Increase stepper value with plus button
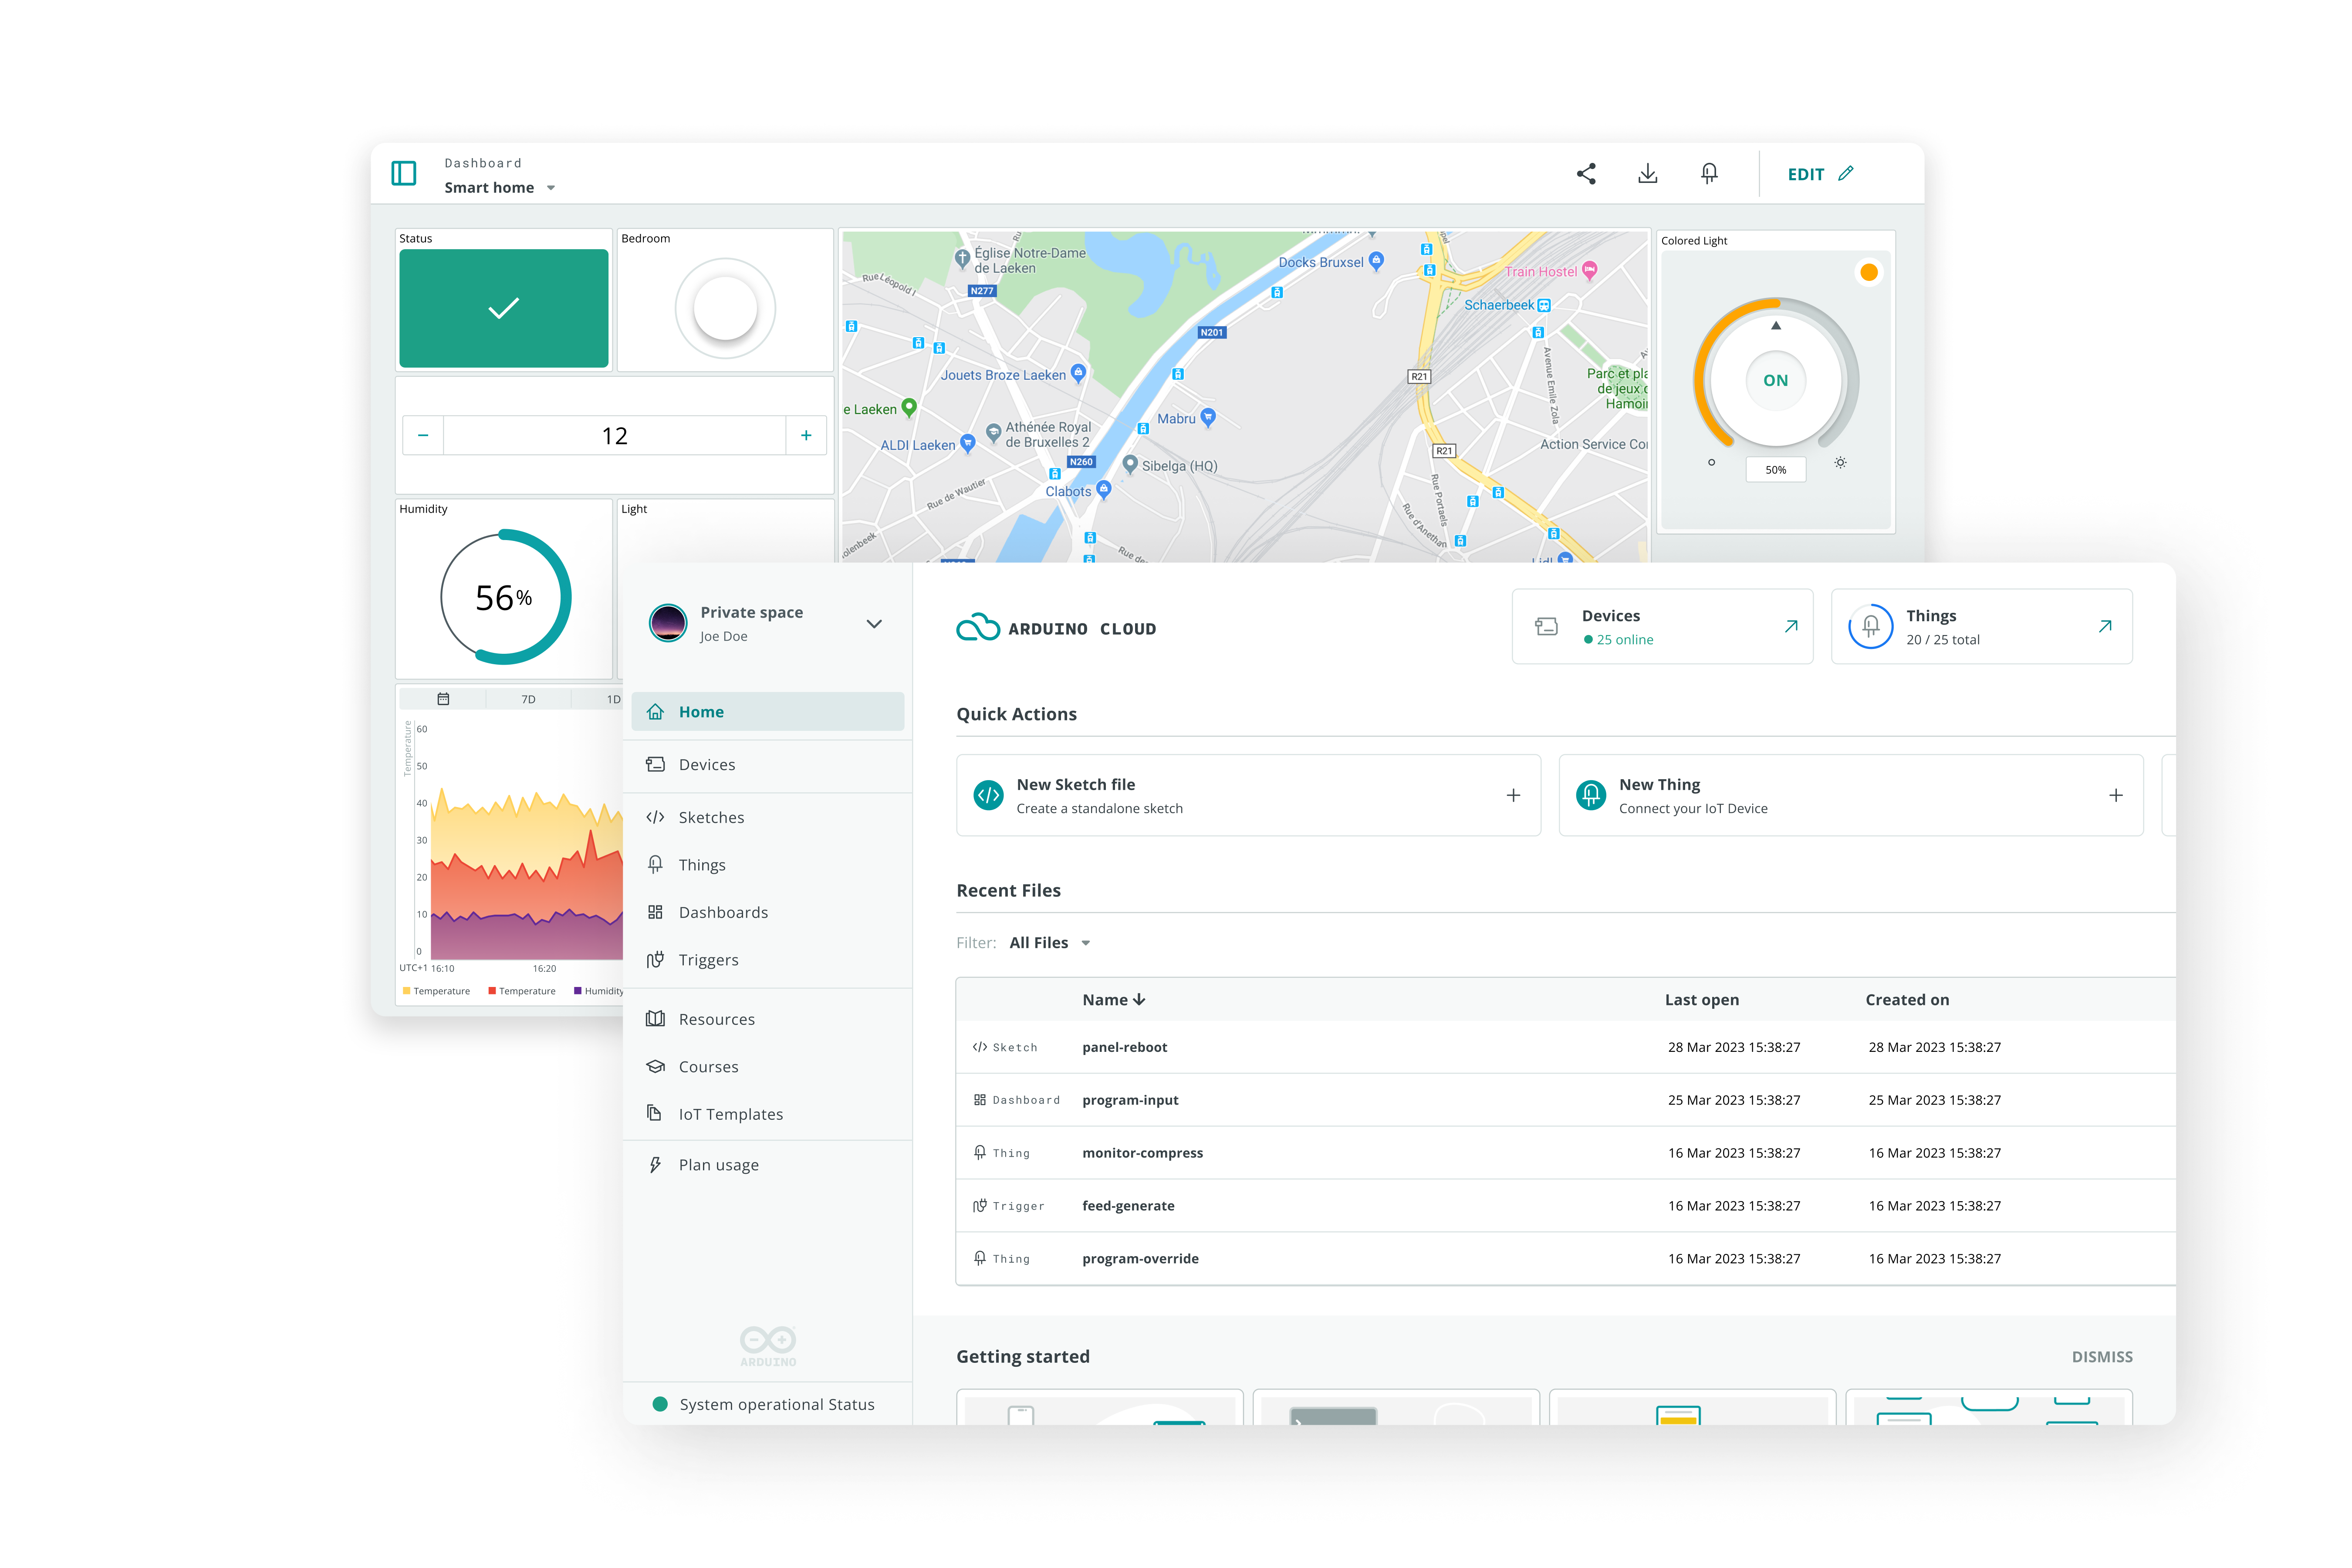Image resolution: width=2352 pixels, height=1568 pixels. click(x=806, y=435)
